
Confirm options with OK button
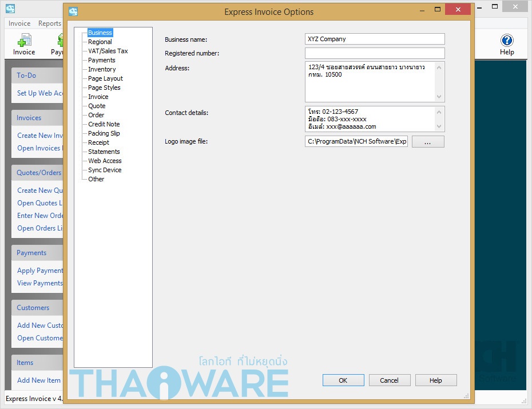(x=343, y=380)
